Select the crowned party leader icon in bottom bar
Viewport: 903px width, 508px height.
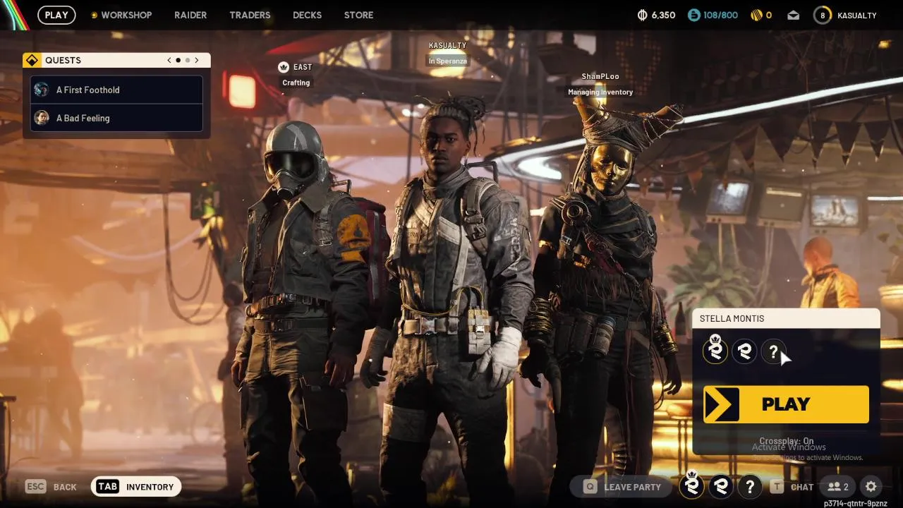(691, 485)
